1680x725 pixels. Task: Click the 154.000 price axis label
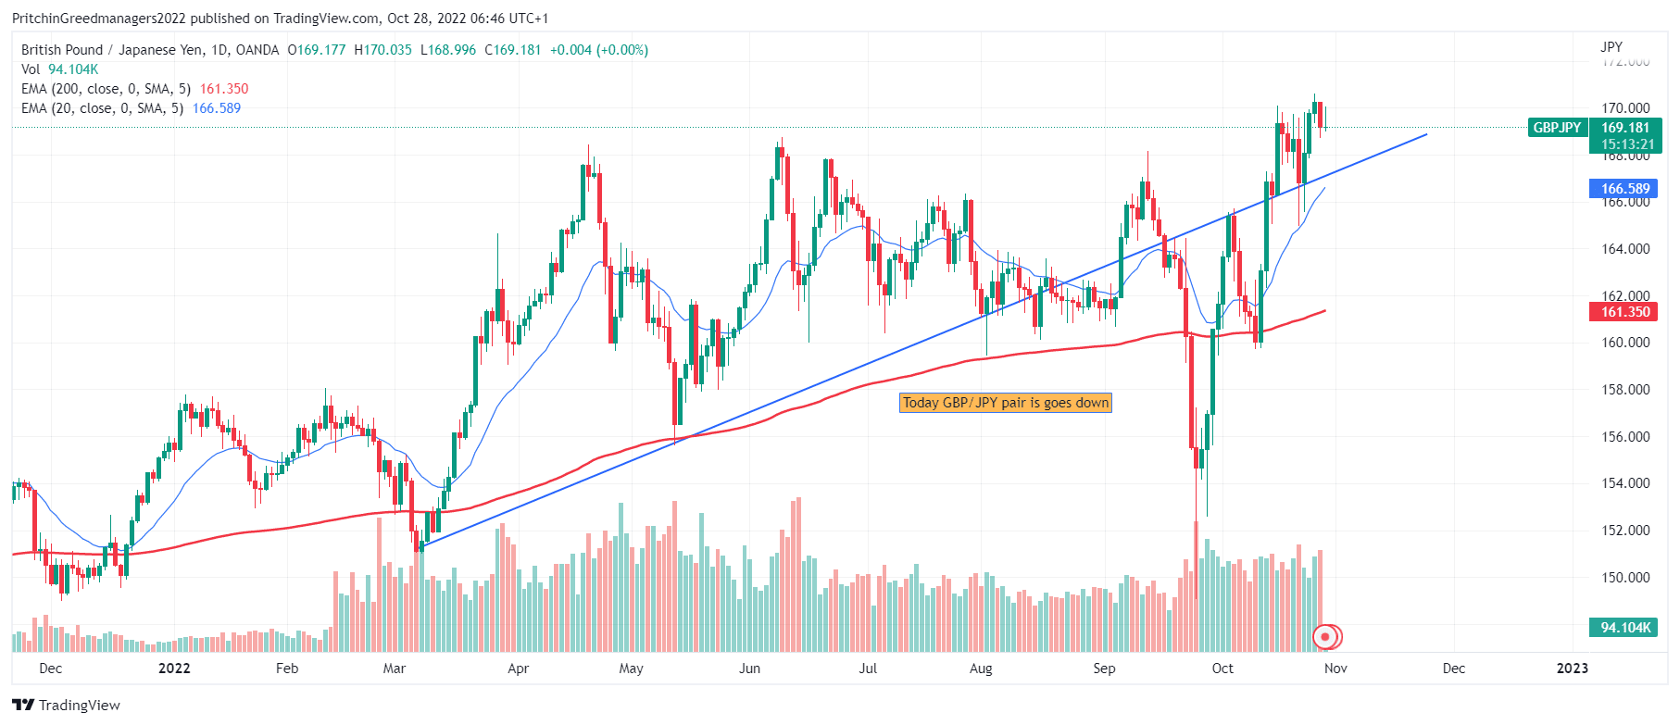click(1625, 483)
